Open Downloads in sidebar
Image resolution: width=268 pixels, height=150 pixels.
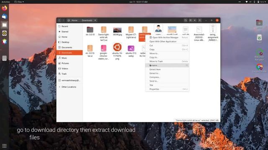click(x=70, y=53)
